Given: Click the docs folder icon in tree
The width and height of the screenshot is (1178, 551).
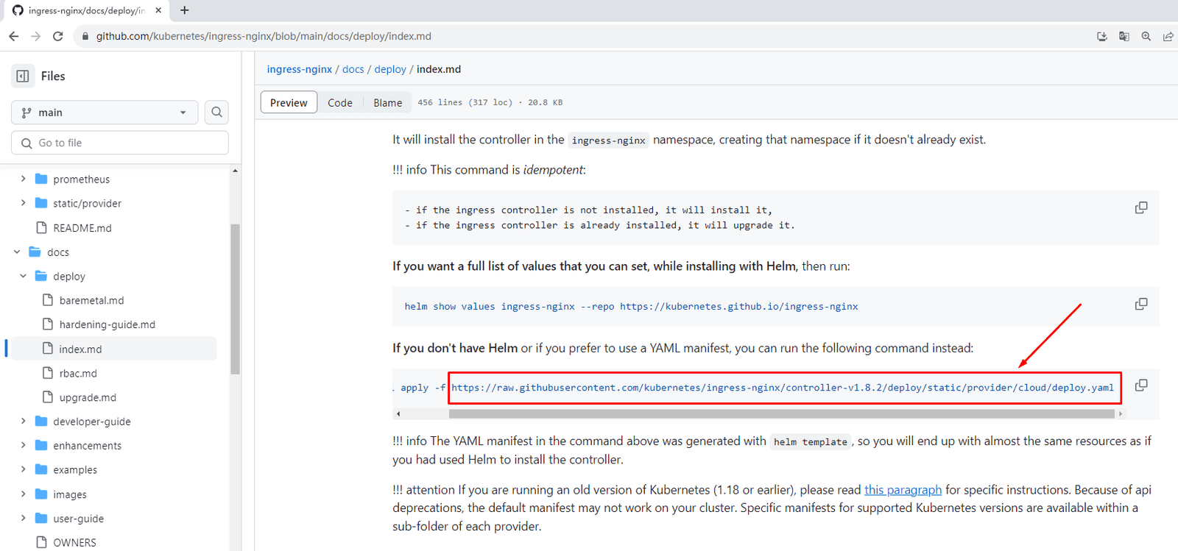Looking at the screenshot, I should click(x=35, y=252).
